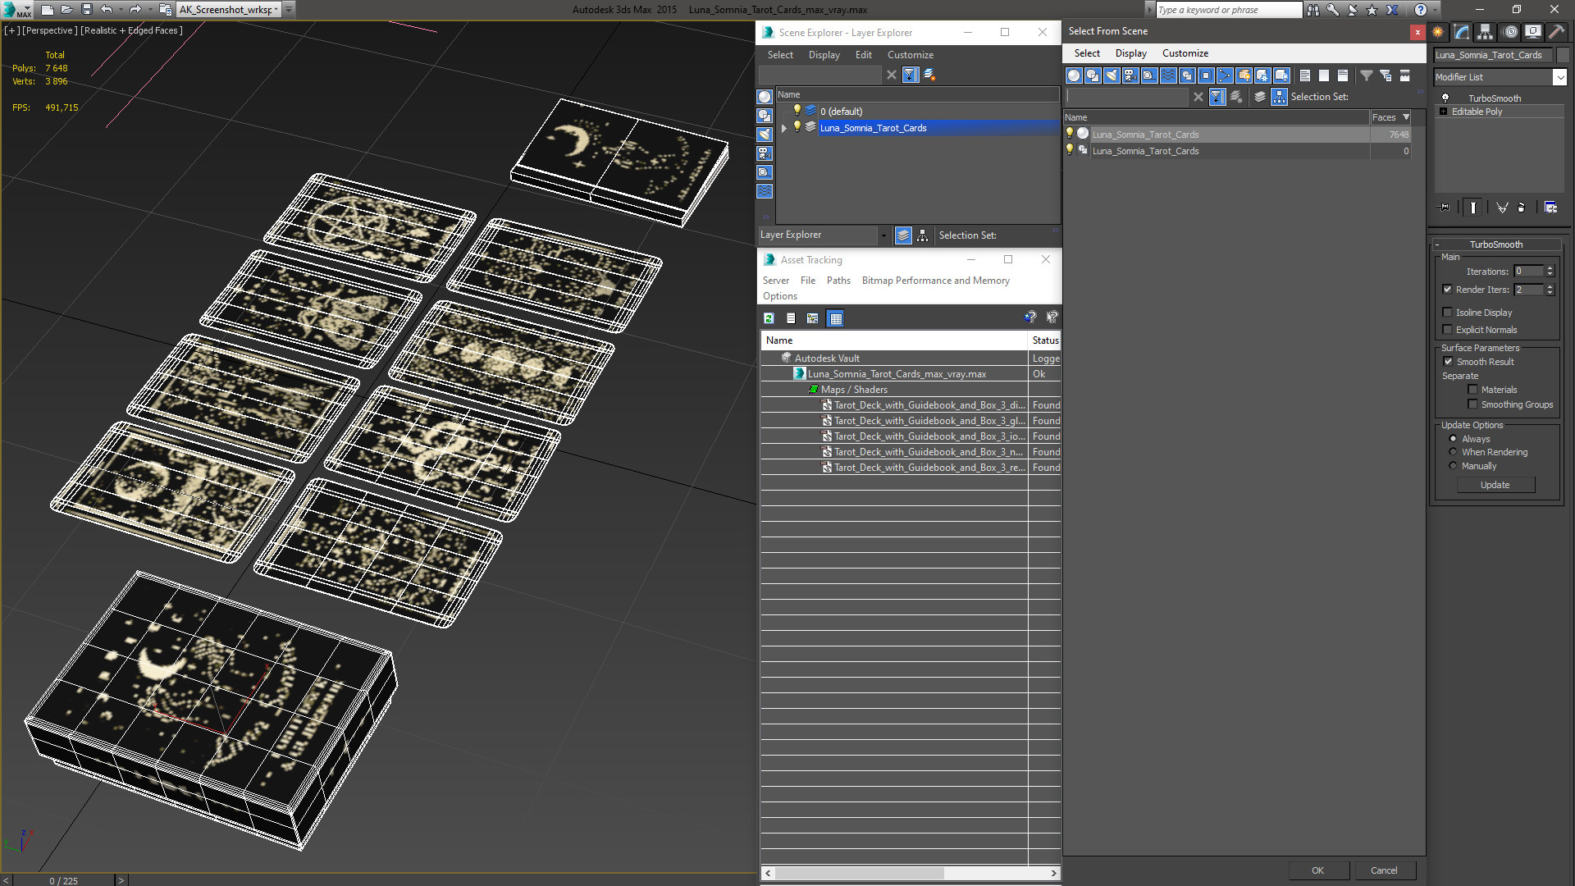Viewport: 1575px width, 886px height.
Task: Click the TurboSmooth Update button
Action: (x=1495, y=485)
